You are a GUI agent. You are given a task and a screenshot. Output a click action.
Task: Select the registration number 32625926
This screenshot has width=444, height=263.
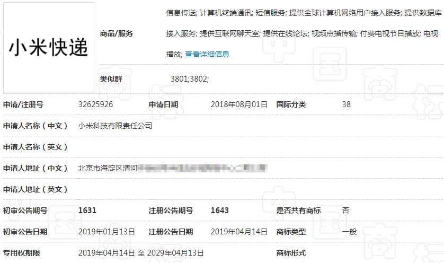coord(95,104)
